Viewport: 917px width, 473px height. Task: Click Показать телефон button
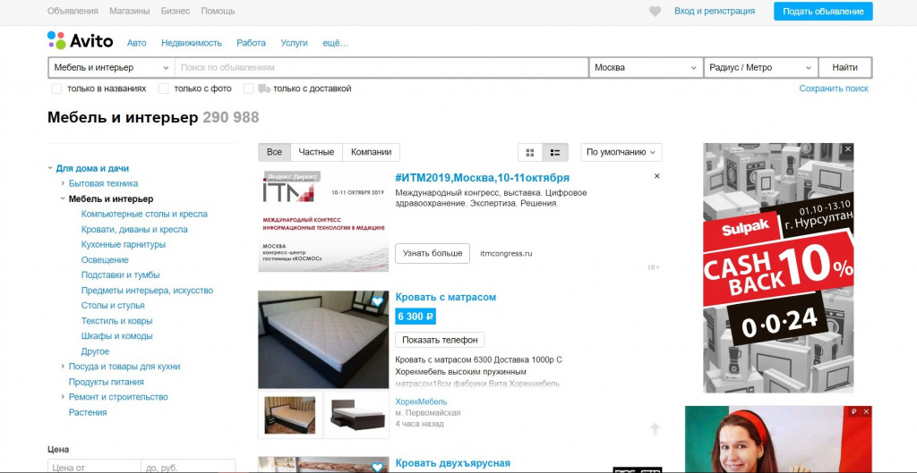(440, 340)
